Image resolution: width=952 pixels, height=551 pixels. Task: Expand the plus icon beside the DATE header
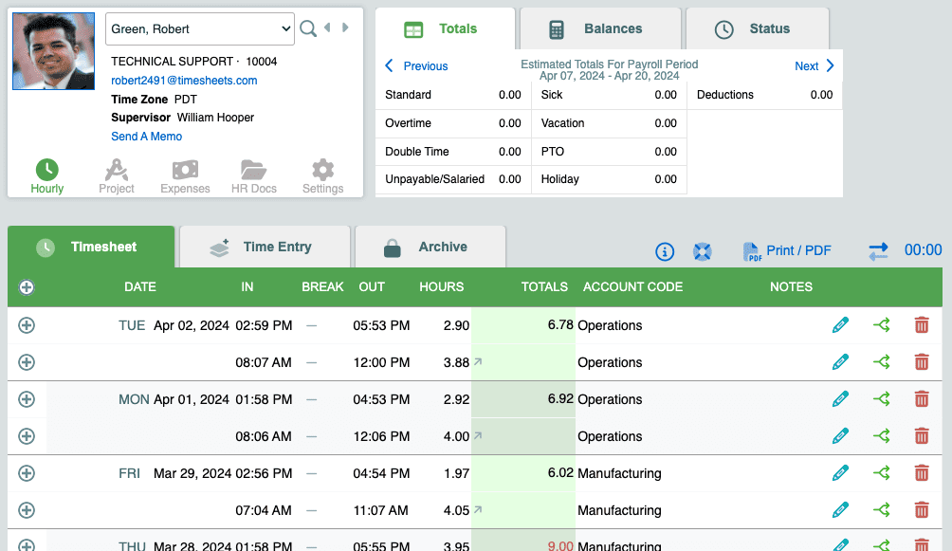(26, 286)
